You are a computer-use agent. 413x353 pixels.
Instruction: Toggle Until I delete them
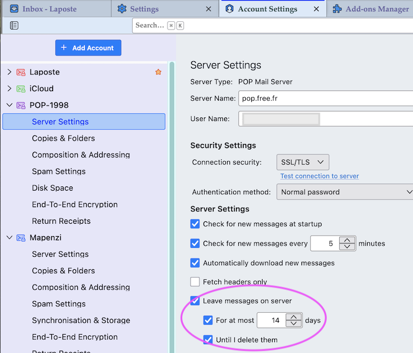pyautogui.click(x=208, y=340)
